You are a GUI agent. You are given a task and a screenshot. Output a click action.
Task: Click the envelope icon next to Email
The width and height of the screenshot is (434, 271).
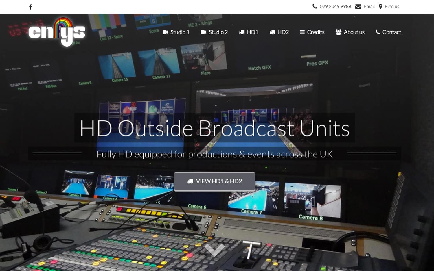[358, 6]
